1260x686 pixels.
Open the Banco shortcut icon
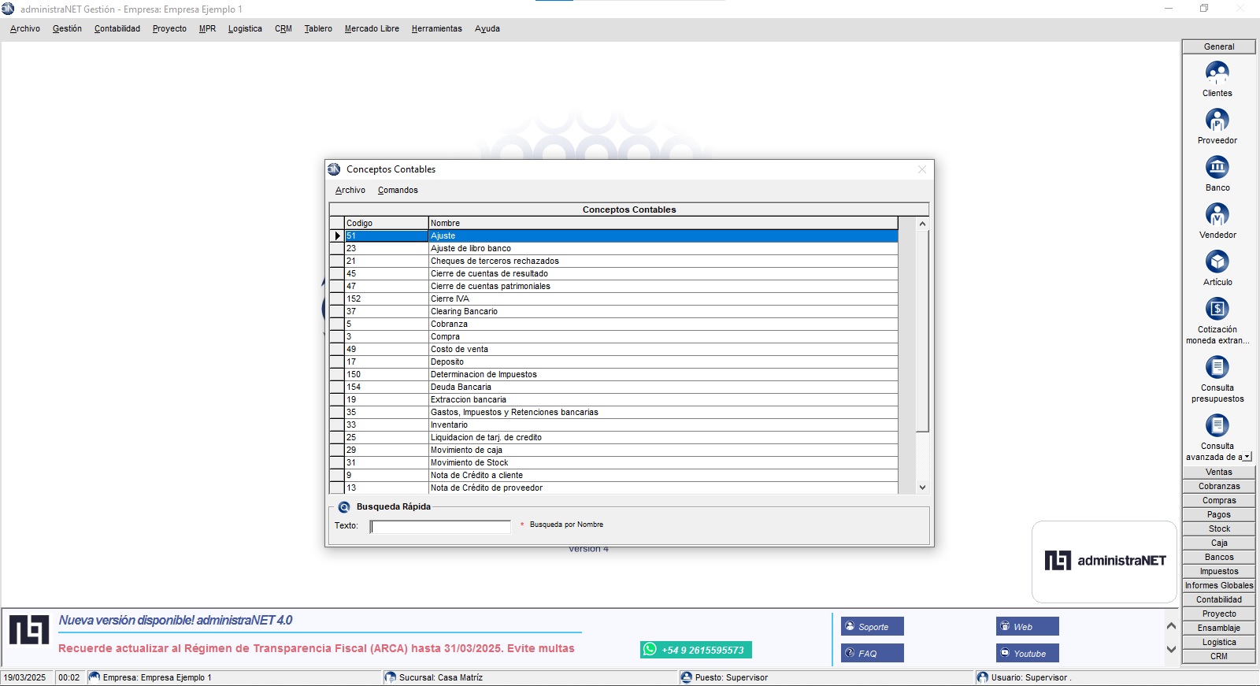pyautogui.click(x=1217, y=168)
